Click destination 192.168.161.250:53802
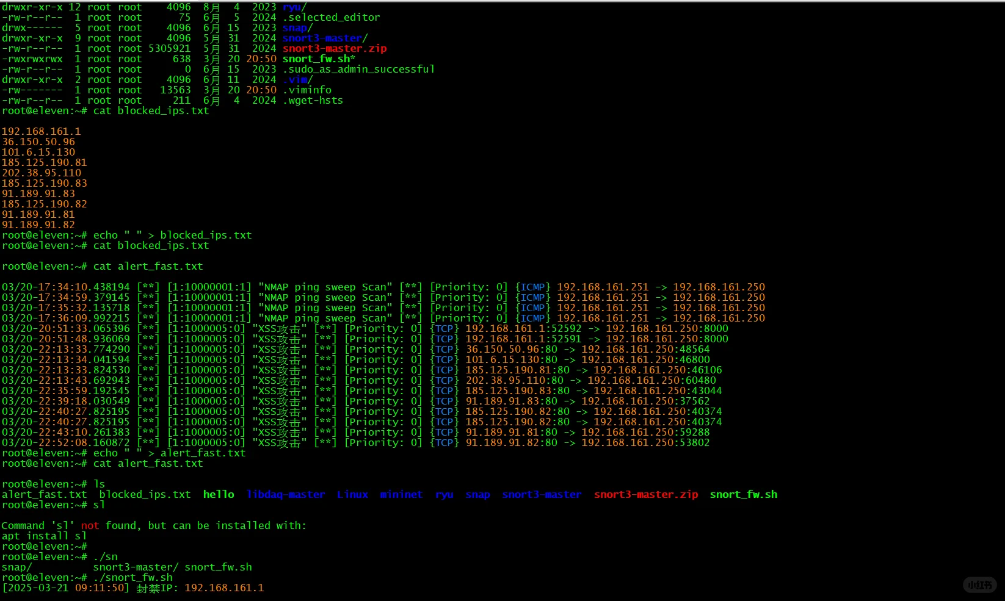This screenshot has height=601, width=1005. (645, 442)
